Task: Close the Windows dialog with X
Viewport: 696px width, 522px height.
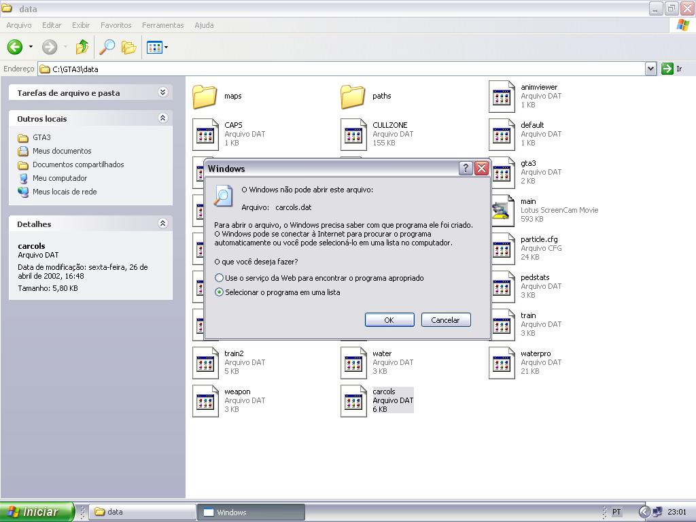Action: (482, 169)
